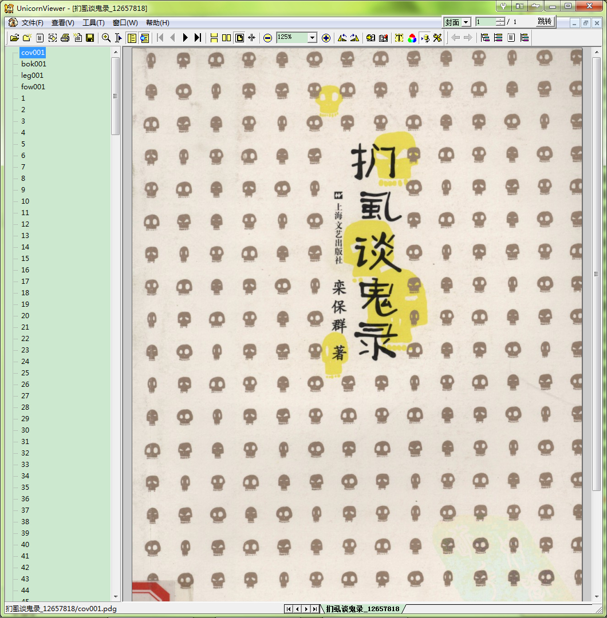This screenshot has height=618, width=607.
Task: Select page 44 in the page tree
Action: [25, 590]
